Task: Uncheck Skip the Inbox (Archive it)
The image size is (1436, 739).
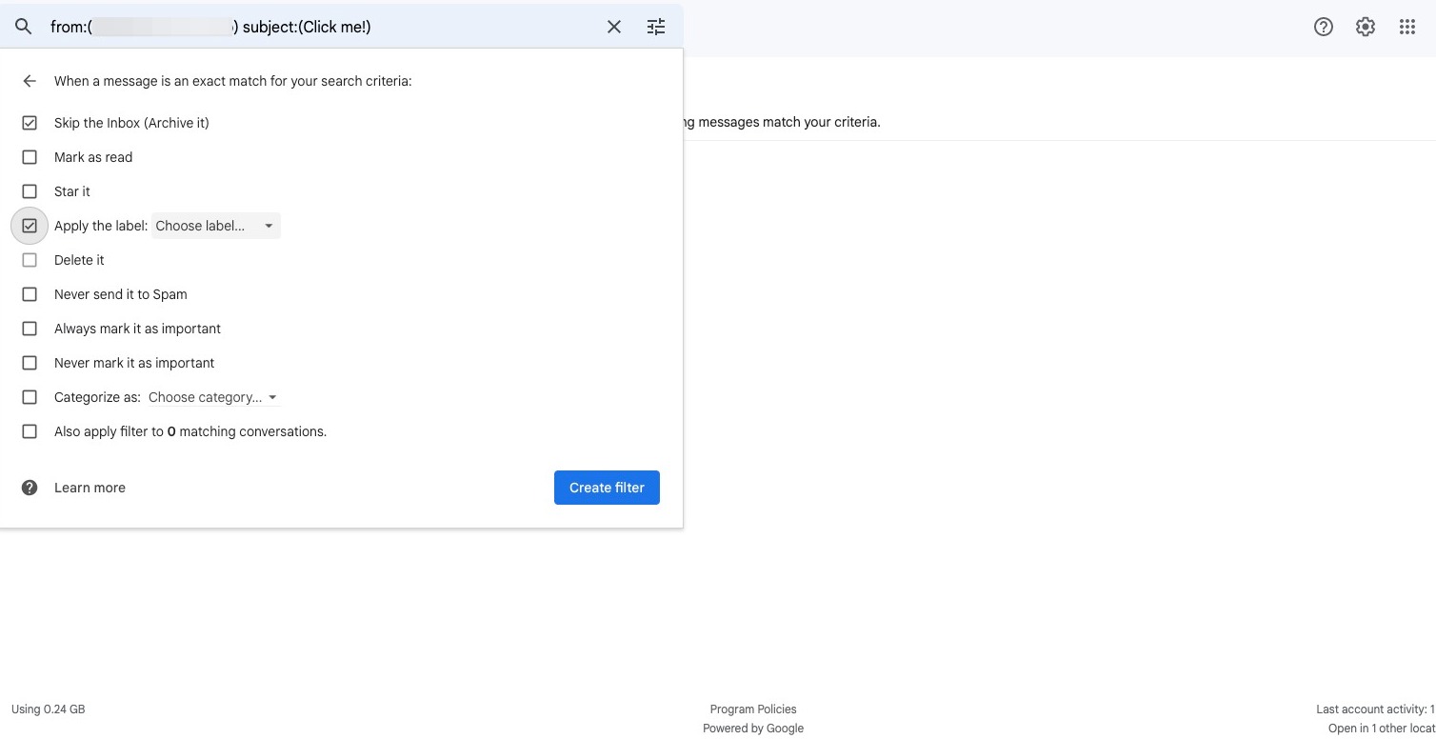Action: [30, 123]
